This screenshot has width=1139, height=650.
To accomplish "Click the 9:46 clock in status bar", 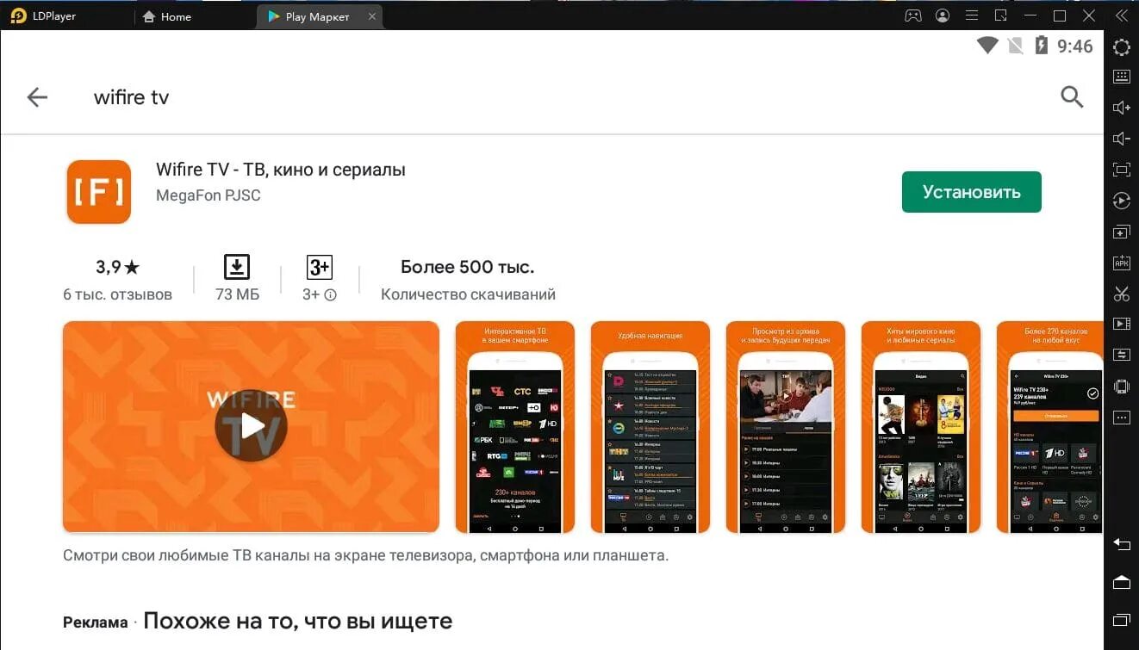I will point(1075,46).
